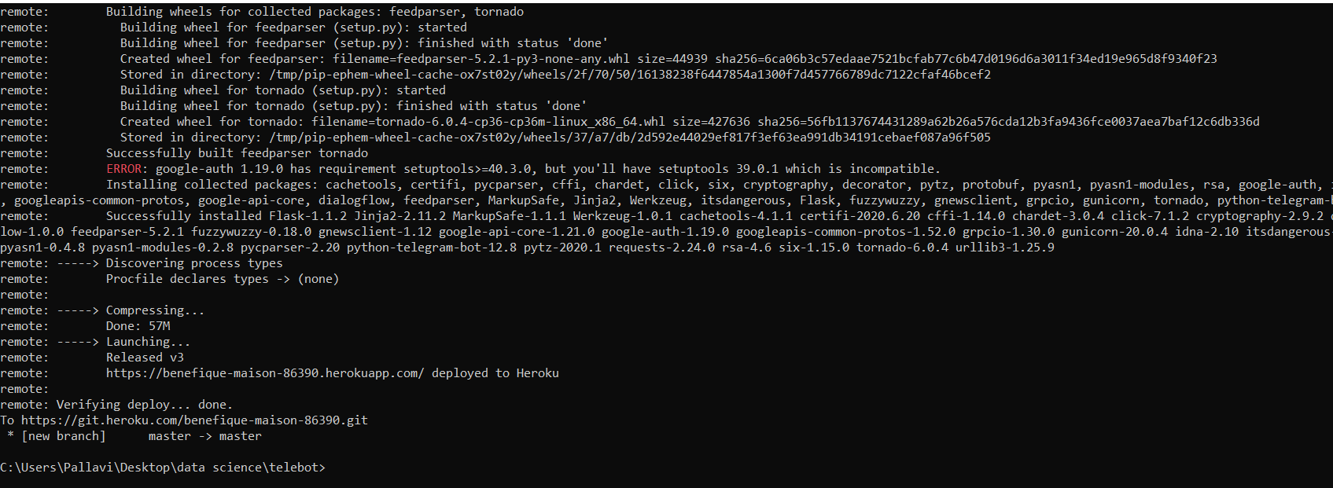Click 'Successfully installed Flask-1.1.2' text
Screen dimensions: 1333x488
[226, 216]
